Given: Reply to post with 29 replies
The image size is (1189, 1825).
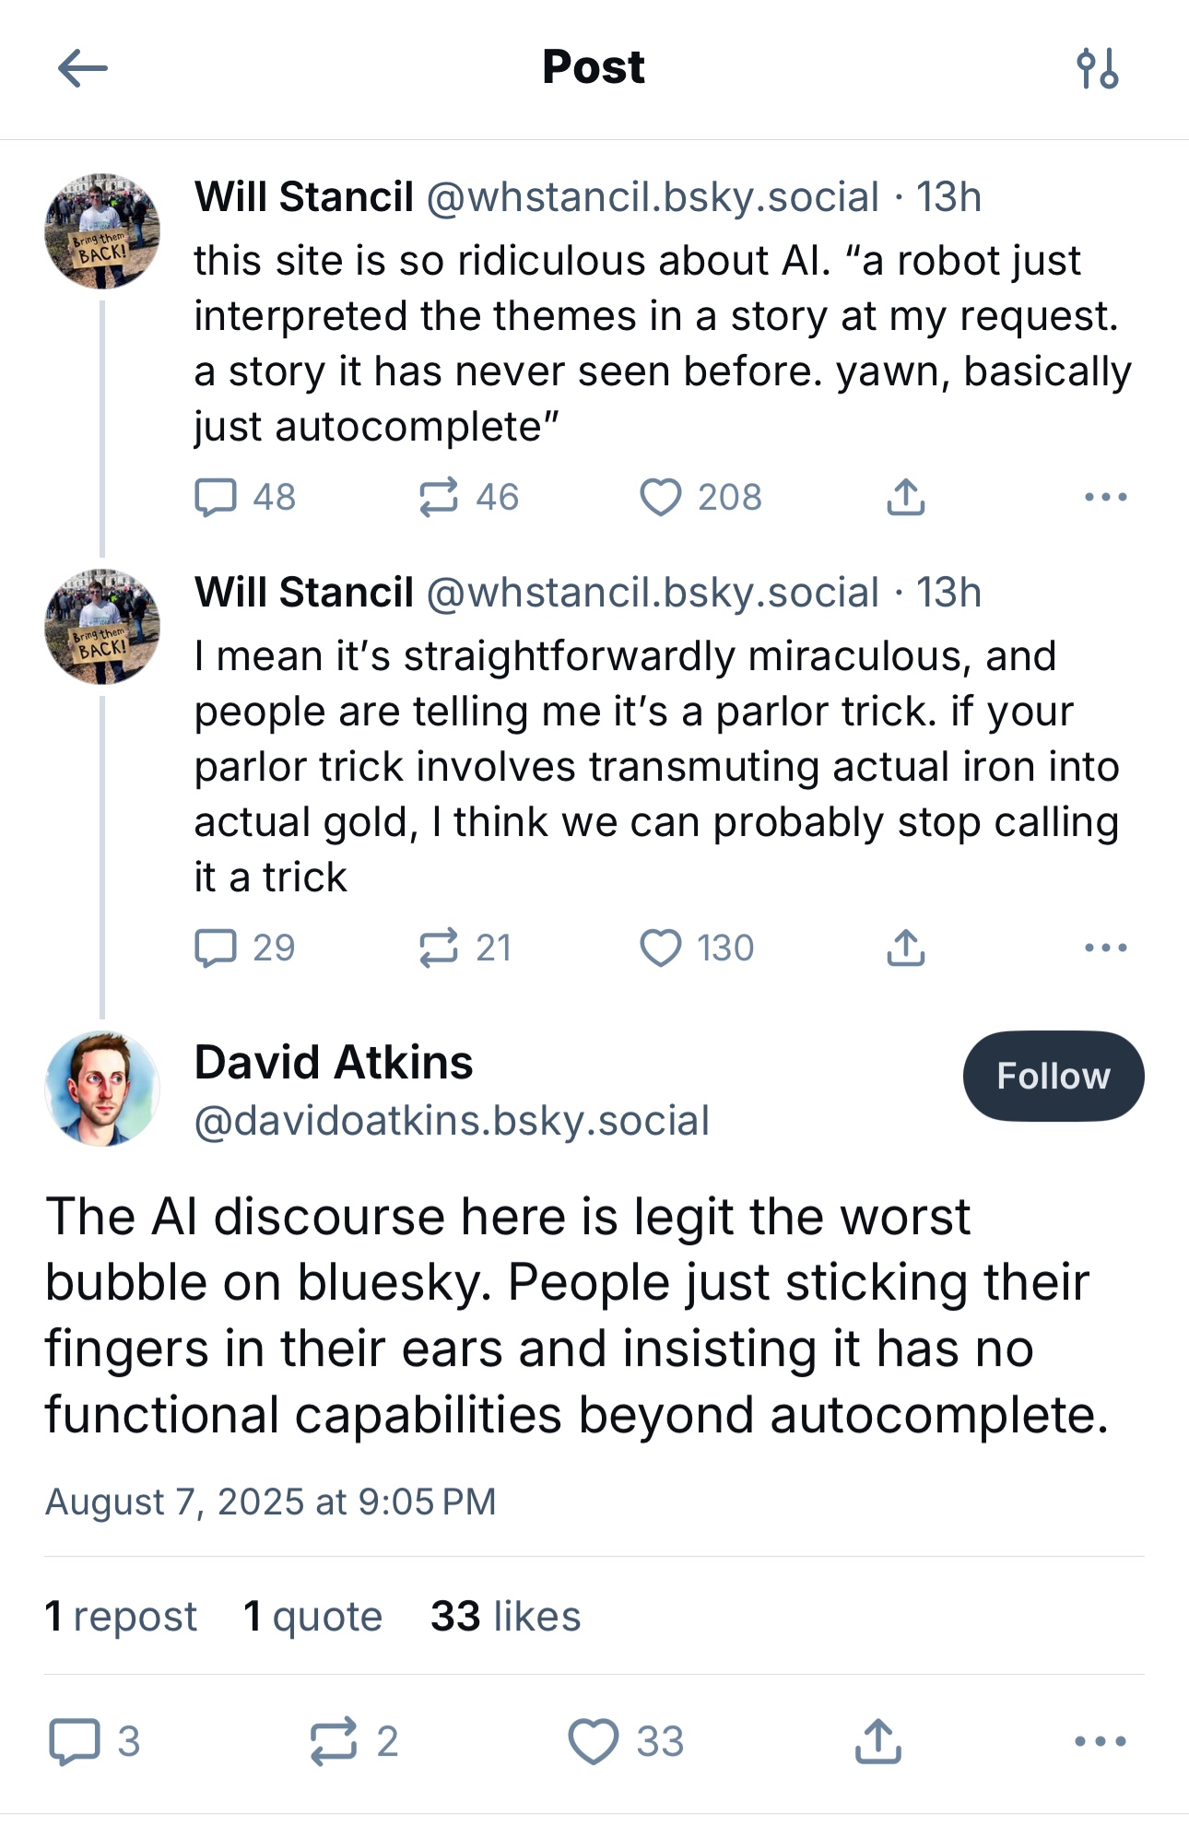Looking at the screenshot, I should [x=217, y=948].
